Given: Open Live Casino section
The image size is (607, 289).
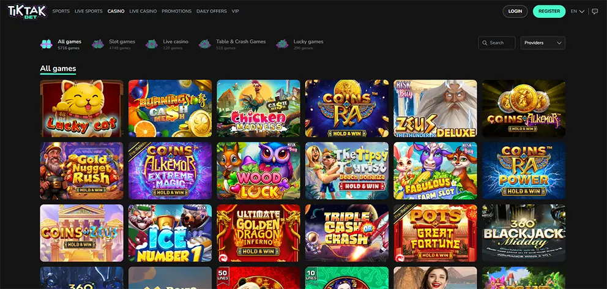Looking at the screenshot, I should [x=143, y=11].
